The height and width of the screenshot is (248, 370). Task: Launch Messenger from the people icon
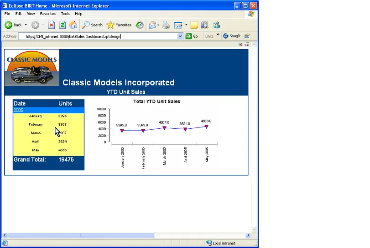click(216, 25)
